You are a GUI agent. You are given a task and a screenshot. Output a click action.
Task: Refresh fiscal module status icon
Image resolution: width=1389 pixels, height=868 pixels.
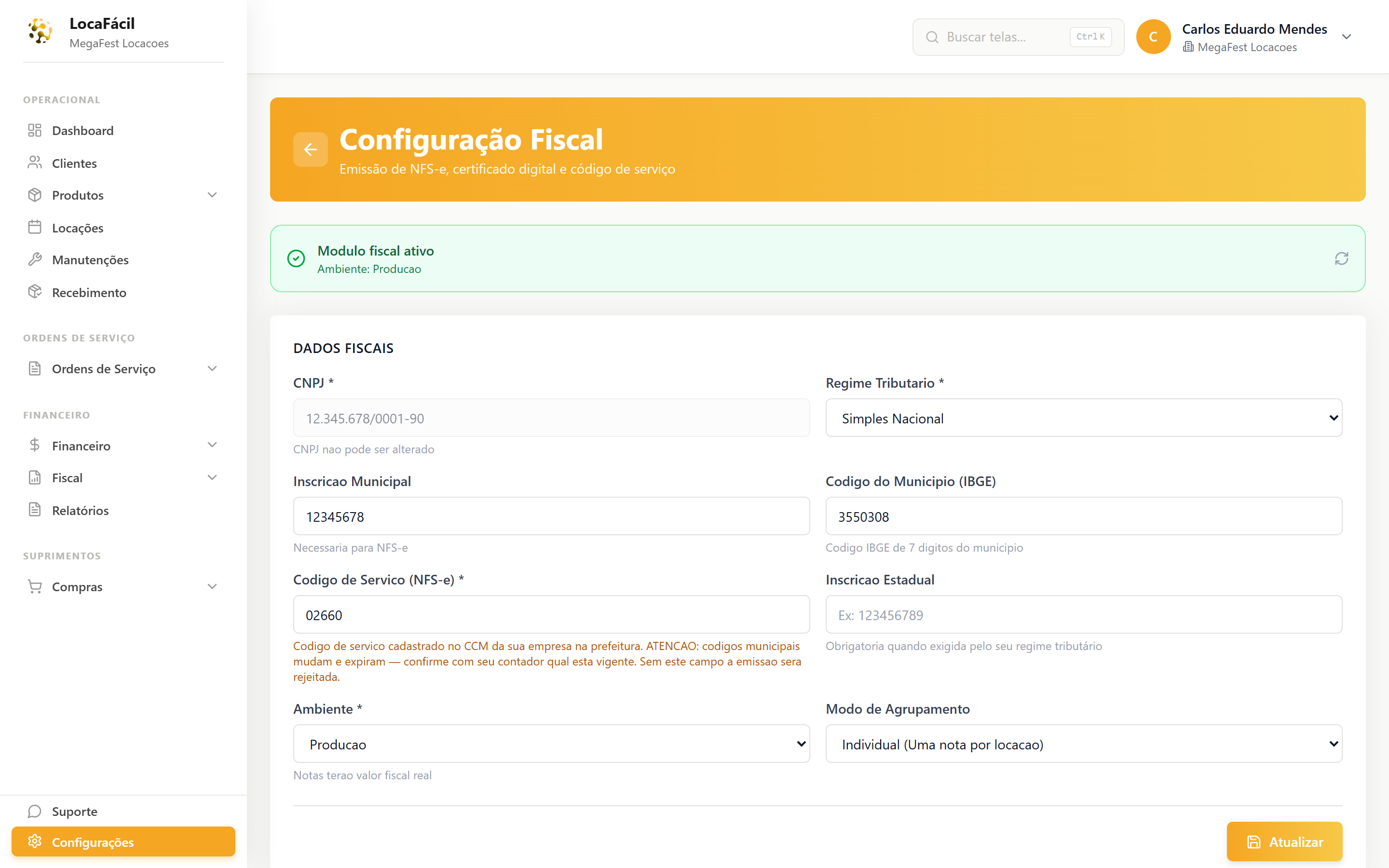click(1341, 258)
